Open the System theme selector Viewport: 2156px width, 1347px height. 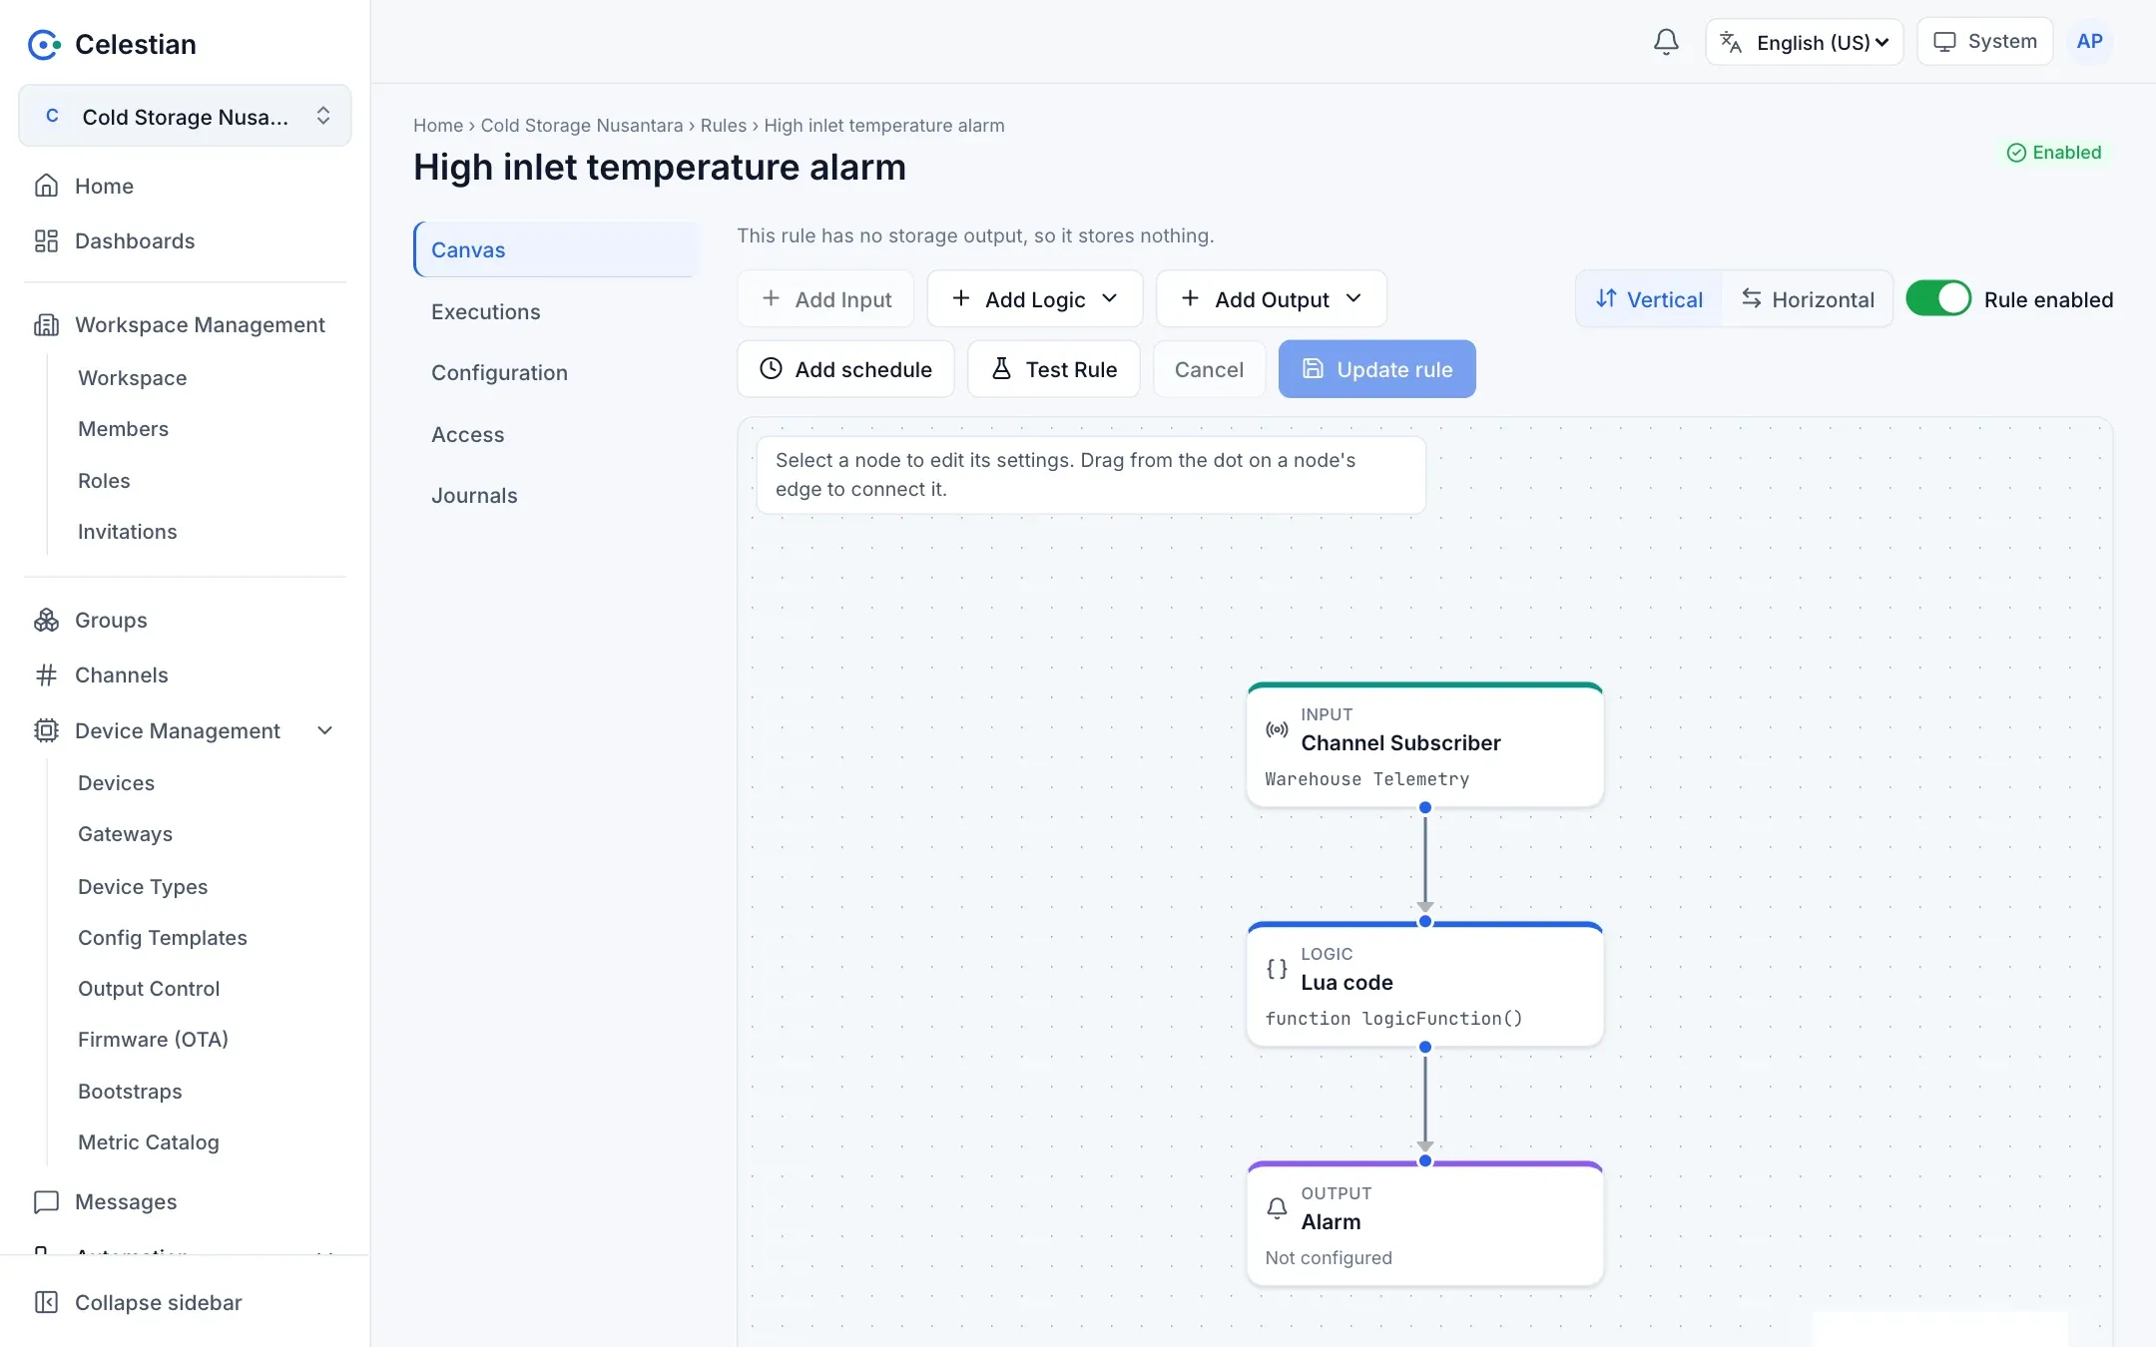(x=1985, y=42)
